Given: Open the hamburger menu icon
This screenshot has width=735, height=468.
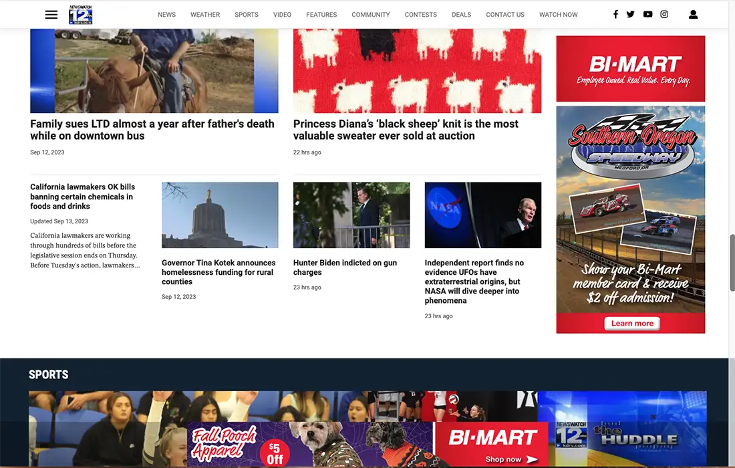Looking at the screenshot, I should pyautogui.click(x=51, y=15).
